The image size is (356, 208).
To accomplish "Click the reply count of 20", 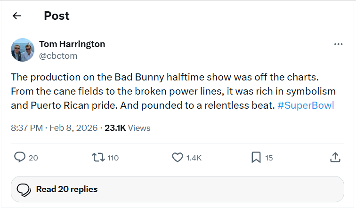I will [33, 158].
